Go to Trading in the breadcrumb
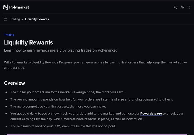This screenshot has height=135, width=194. point(15,19)
